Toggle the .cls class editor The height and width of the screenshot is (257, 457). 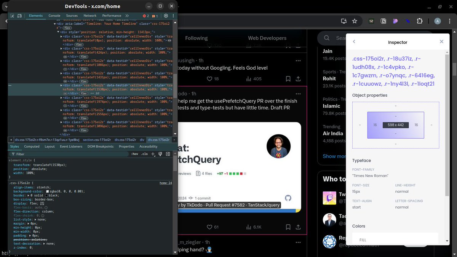point(144,154)
